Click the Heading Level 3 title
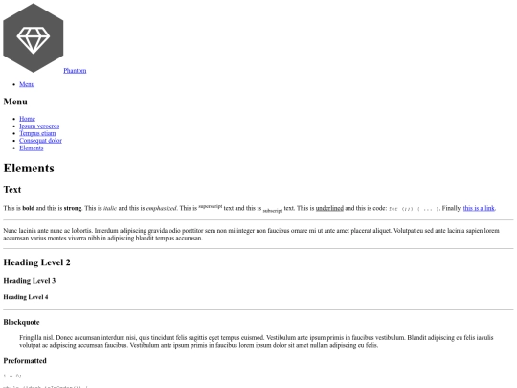This screenshot has height=388, width=517. (x=30, y=281)
